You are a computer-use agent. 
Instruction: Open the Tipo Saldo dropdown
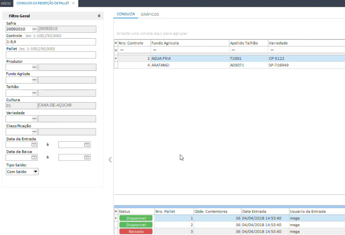(36, 172)
